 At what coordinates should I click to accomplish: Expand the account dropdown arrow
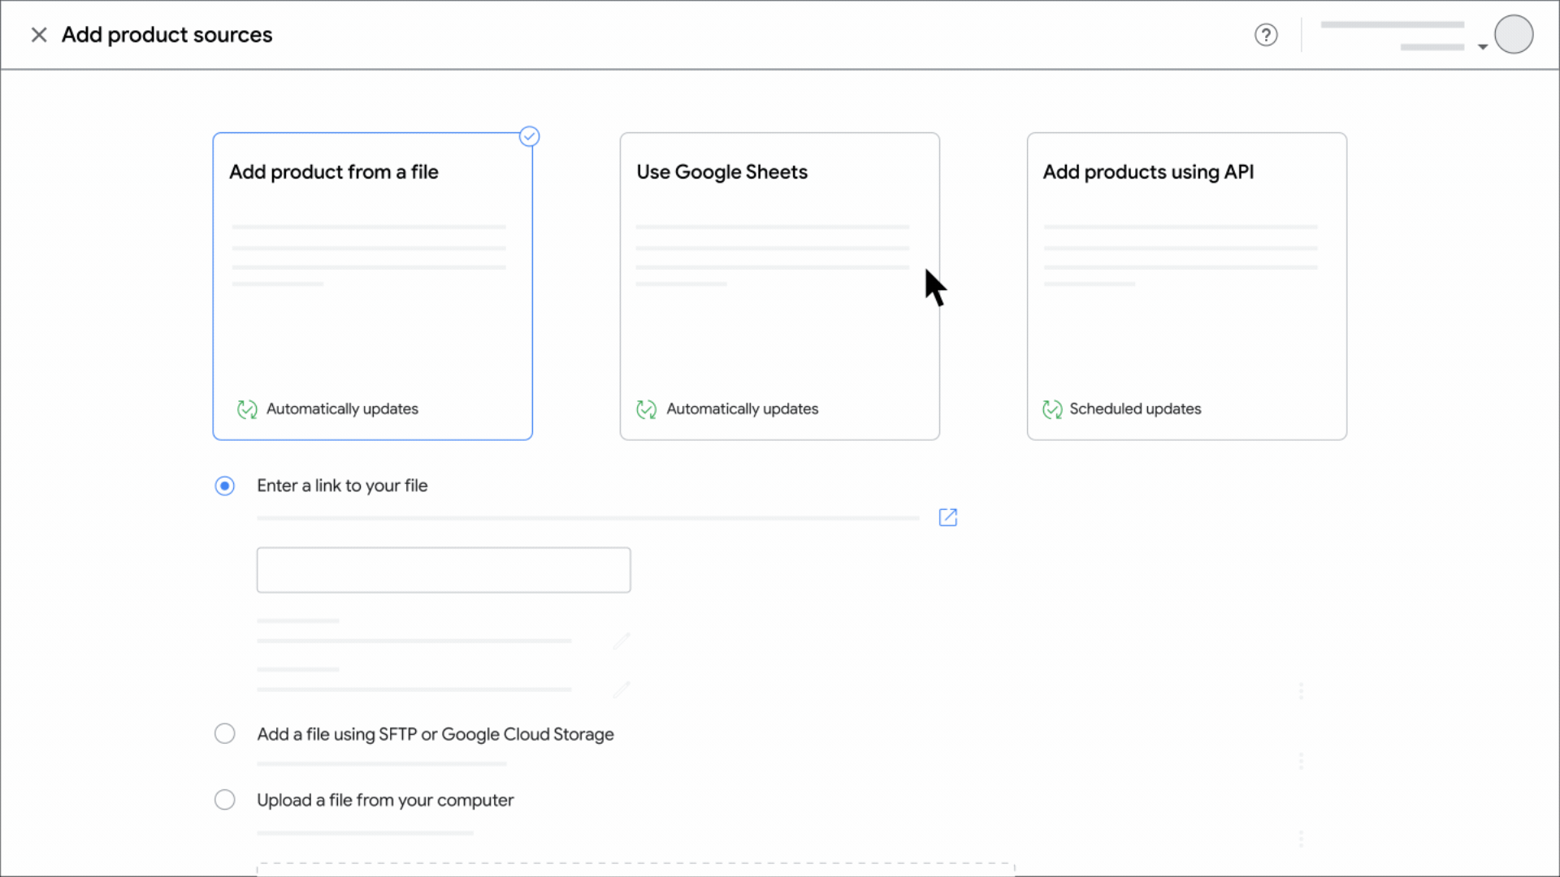pos(1482,47)
